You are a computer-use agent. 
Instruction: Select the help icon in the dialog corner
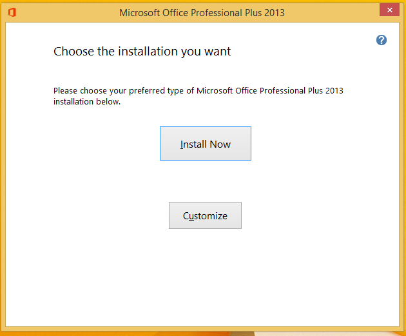(x=381, y=40)
